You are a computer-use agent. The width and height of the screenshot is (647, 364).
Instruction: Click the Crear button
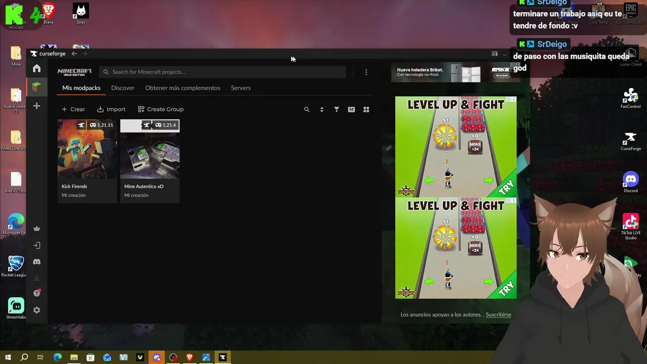73,109
